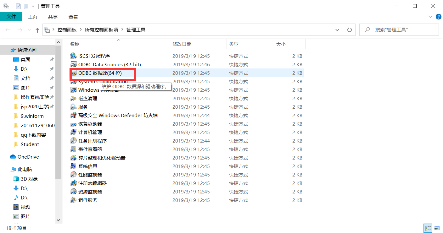
Task: Expand the ribbon chevron
Action: coord(430,16)
